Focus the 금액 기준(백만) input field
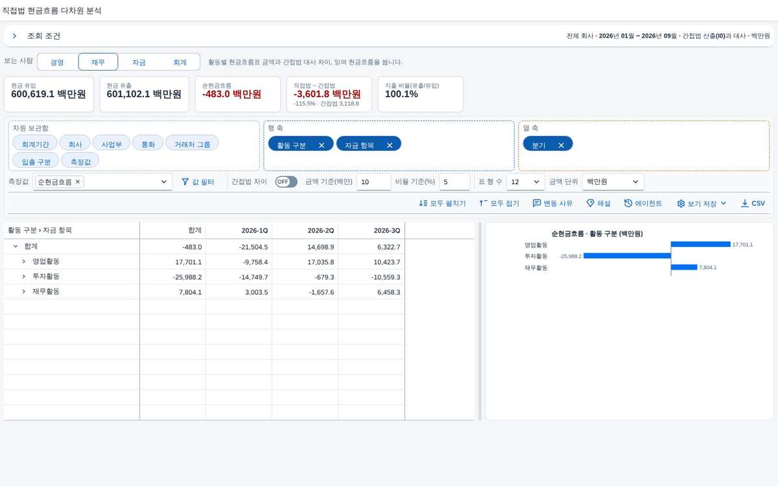Image resolution: width=778 pixels, height=486 pixels. click(x=373, y=182)
